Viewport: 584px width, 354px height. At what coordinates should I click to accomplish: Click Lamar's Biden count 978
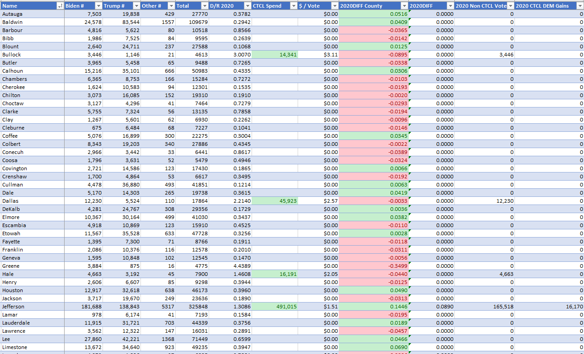(x=84, y=315)
